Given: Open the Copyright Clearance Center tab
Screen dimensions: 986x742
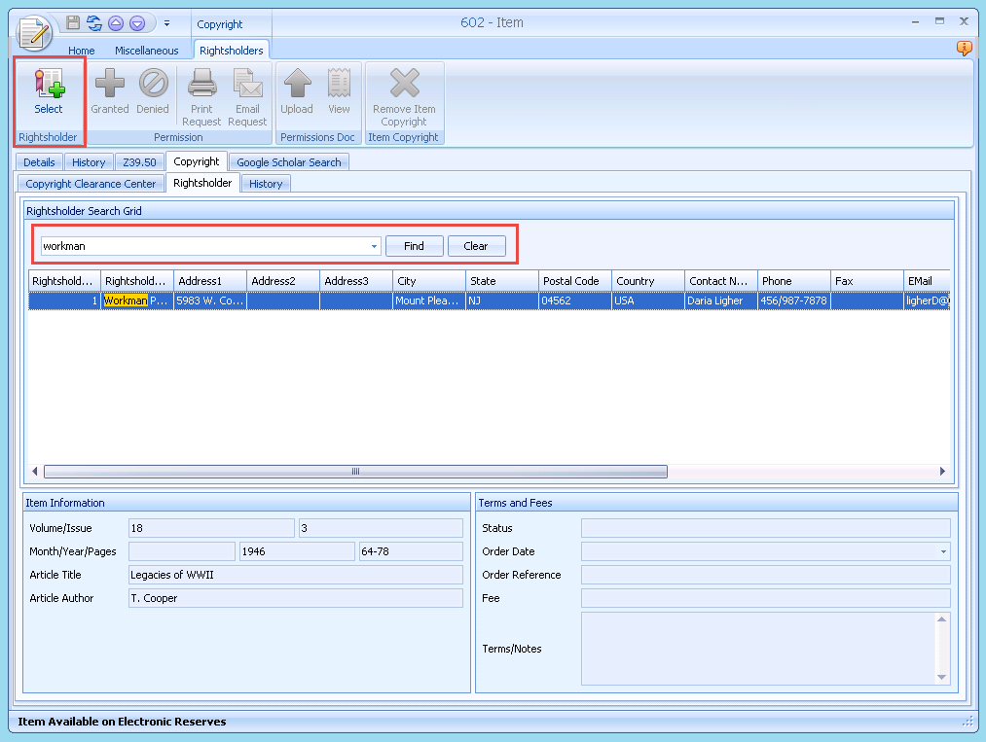Looking at the screenshot, I should click(x=90, y=183).
